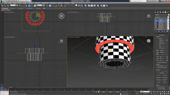The image size is (170, 95).
Task: Switch to Freeform ribbon tab
Action: tap(12, 8)
